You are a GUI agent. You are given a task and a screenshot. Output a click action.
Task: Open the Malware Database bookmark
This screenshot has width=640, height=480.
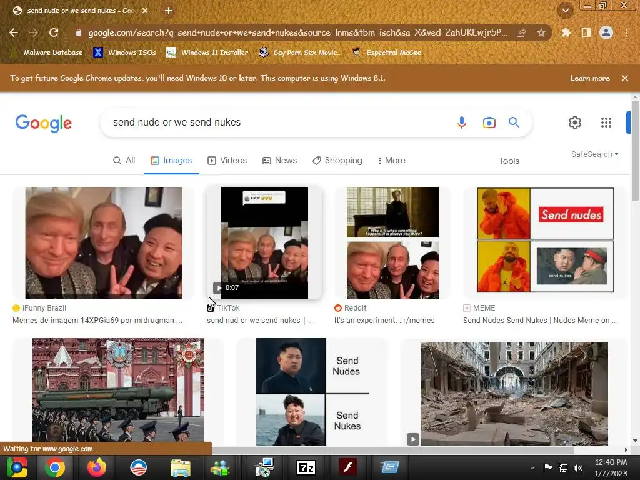coord(46,52)
